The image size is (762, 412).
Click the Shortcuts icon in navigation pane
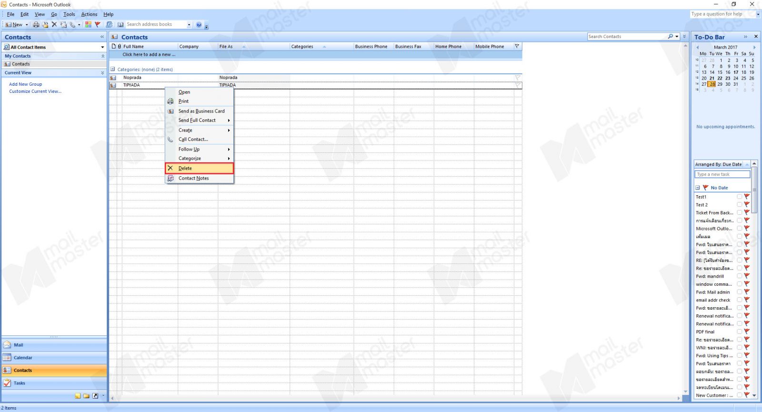(95, 396)
